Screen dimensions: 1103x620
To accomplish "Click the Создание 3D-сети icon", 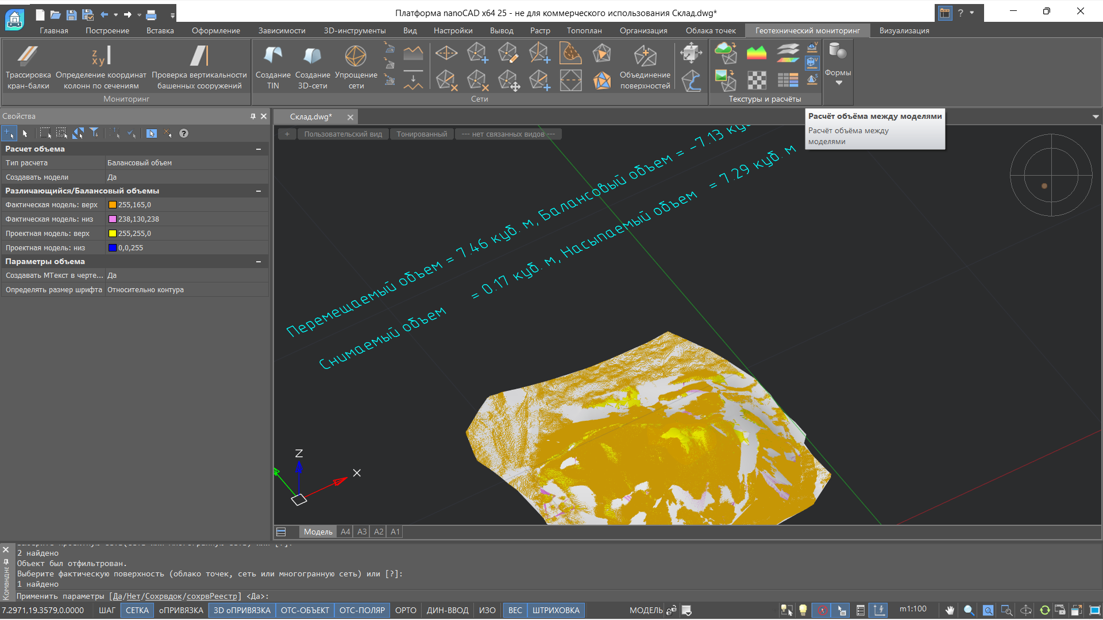I will coord(312,56).
